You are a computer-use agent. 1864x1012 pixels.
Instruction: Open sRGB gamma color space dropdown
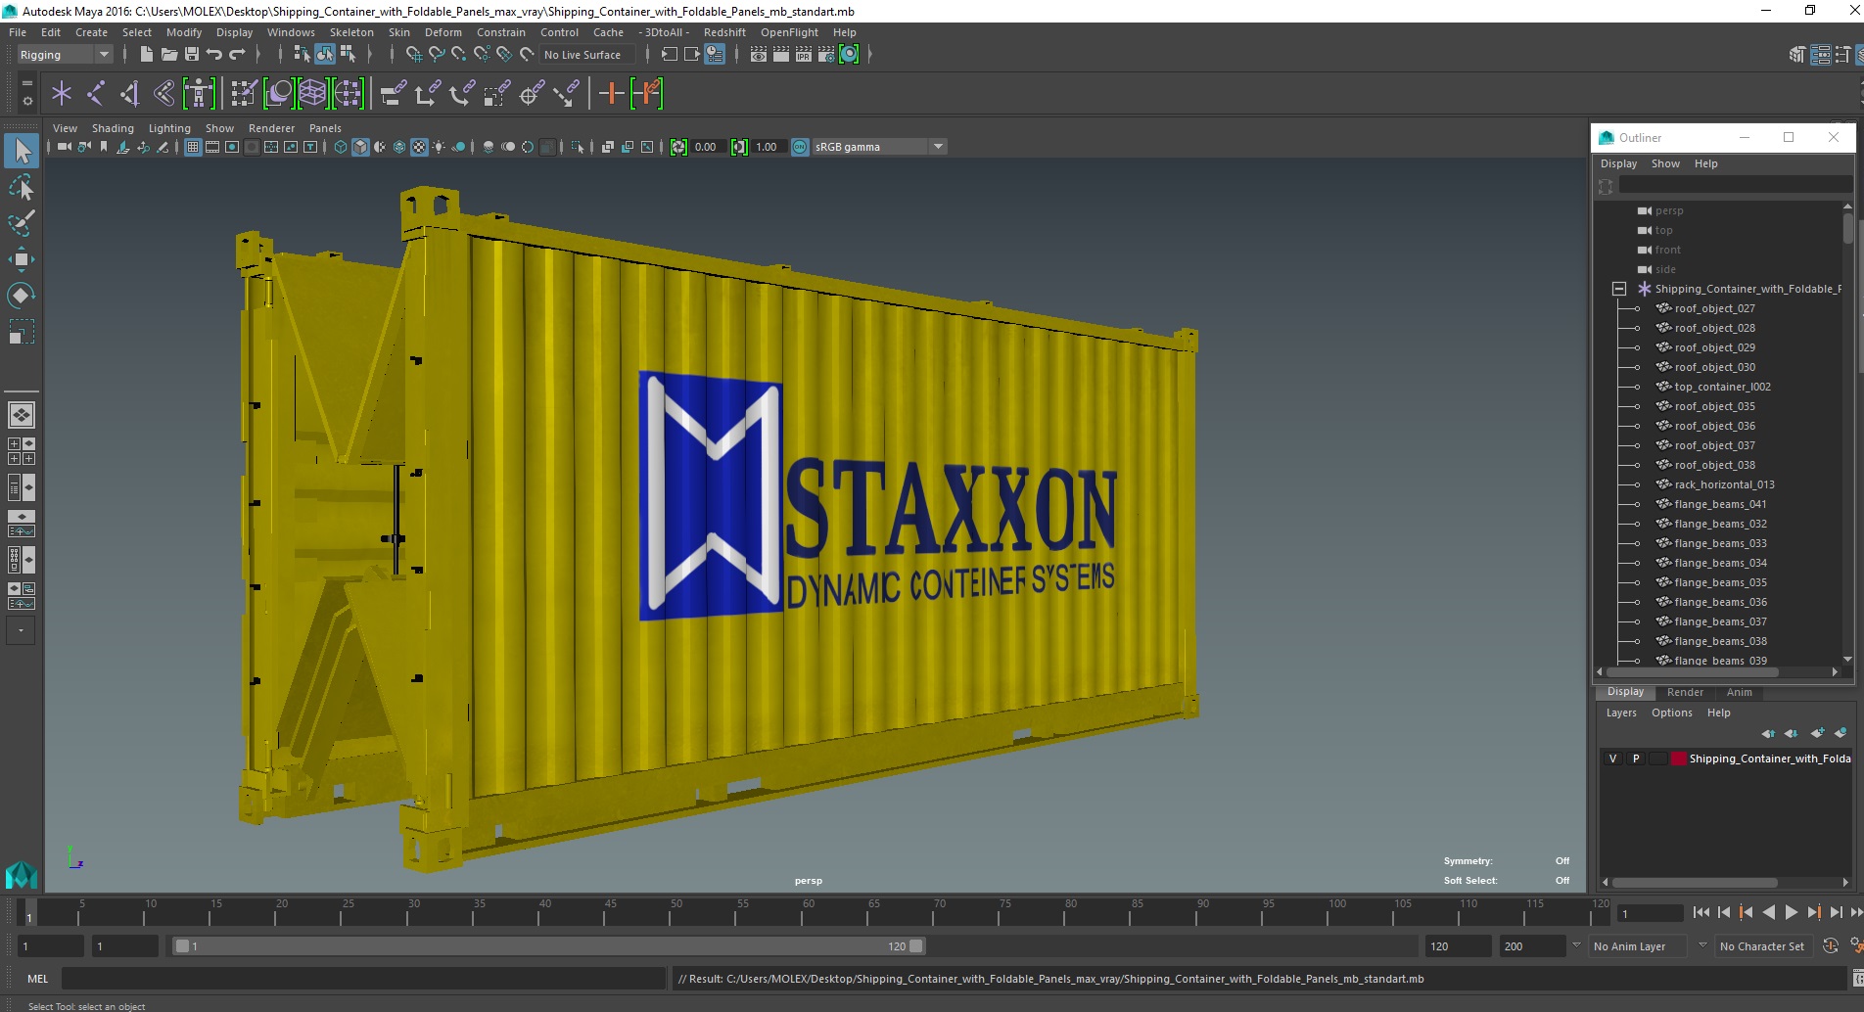[x=879, y=147]
